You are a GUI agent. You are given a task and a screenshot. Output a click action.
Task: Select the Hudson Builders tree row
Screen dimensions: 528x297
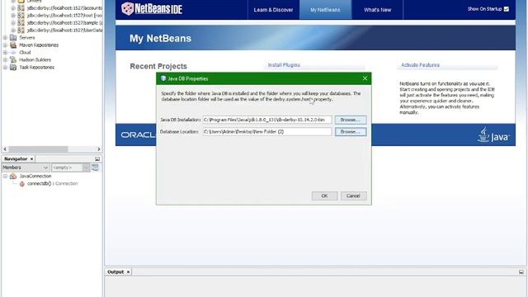click(35, 59)
